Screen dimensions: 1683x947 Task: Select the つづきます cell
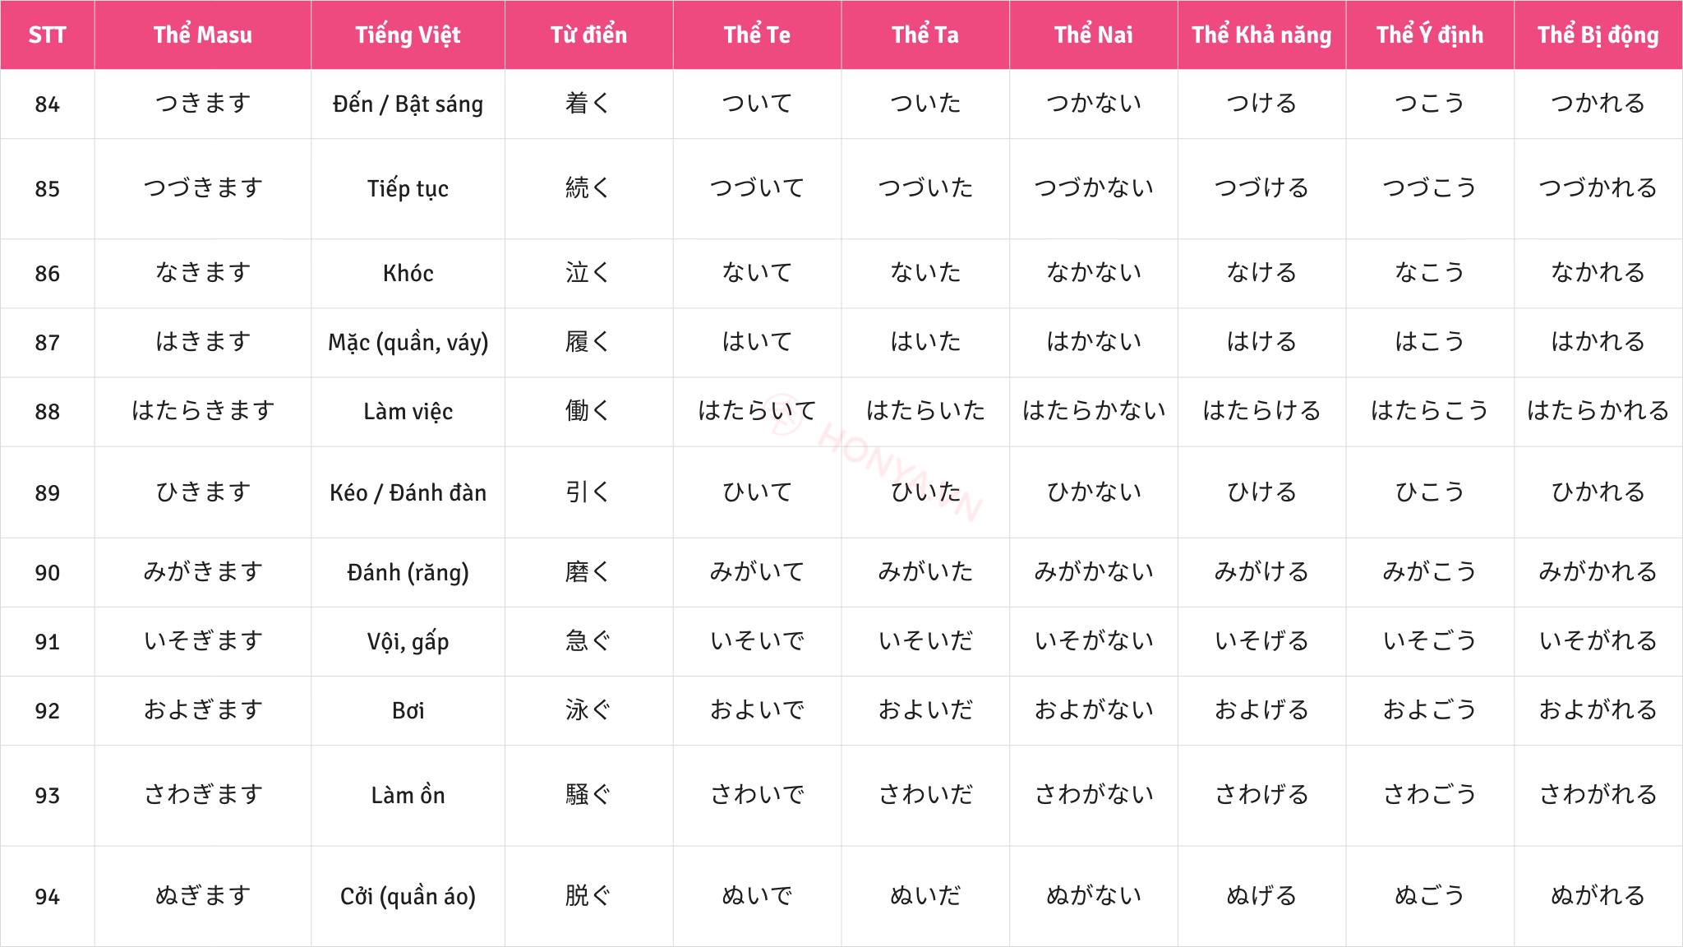point(202,188)
